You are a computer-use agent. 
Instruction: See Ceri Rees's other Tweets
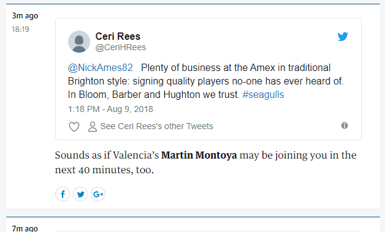(157, 126)
